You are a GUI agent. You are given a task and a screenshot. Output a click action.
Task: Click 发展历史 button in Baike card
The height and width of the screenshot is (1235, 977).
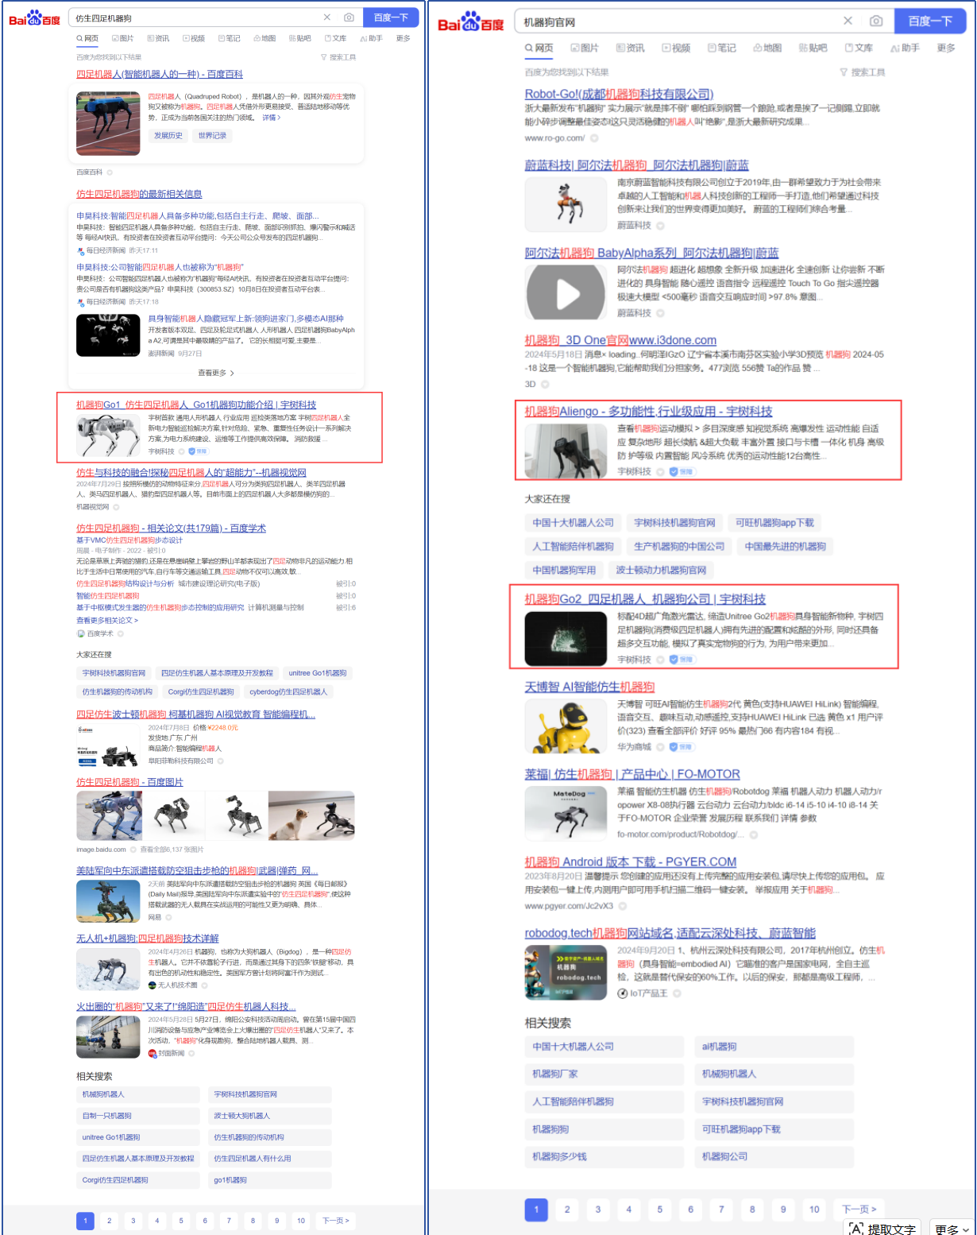point(168,136)
